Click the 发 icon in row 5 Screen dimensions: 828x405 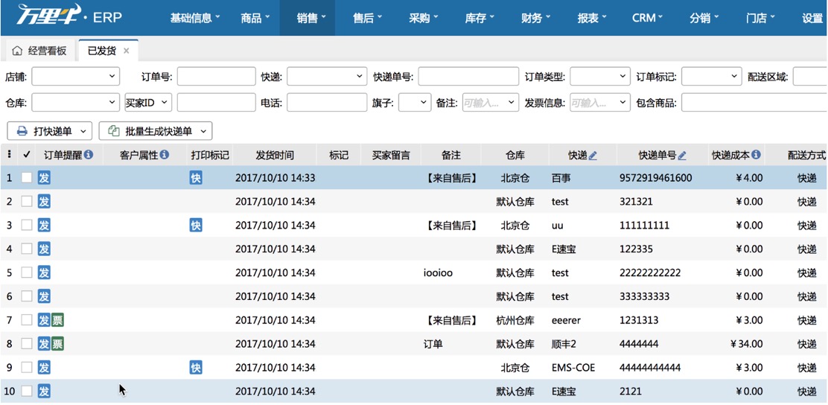(x=44, y=273)
